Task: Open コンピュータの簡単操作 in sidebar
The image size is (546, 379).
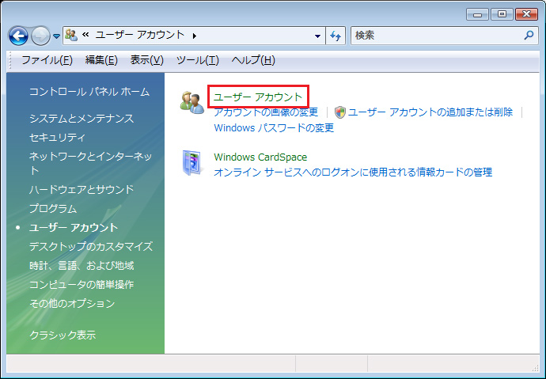Action: tap(82, 284)
